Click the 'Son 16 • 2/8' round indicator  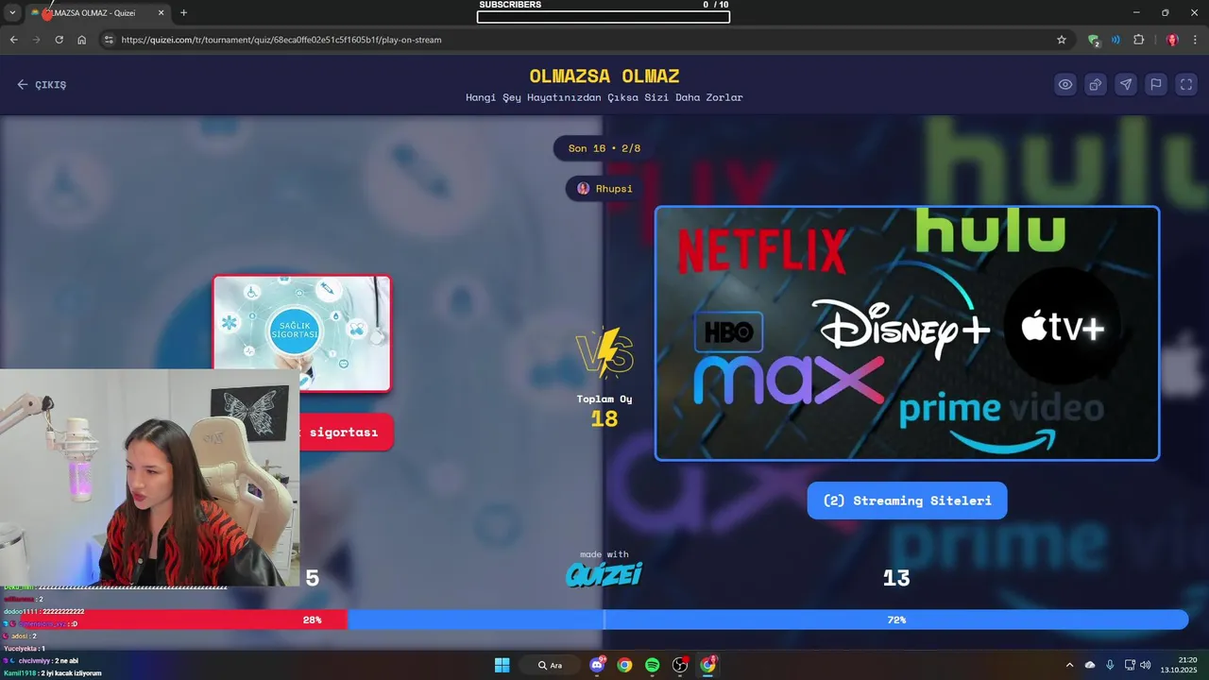pos(604,148)
